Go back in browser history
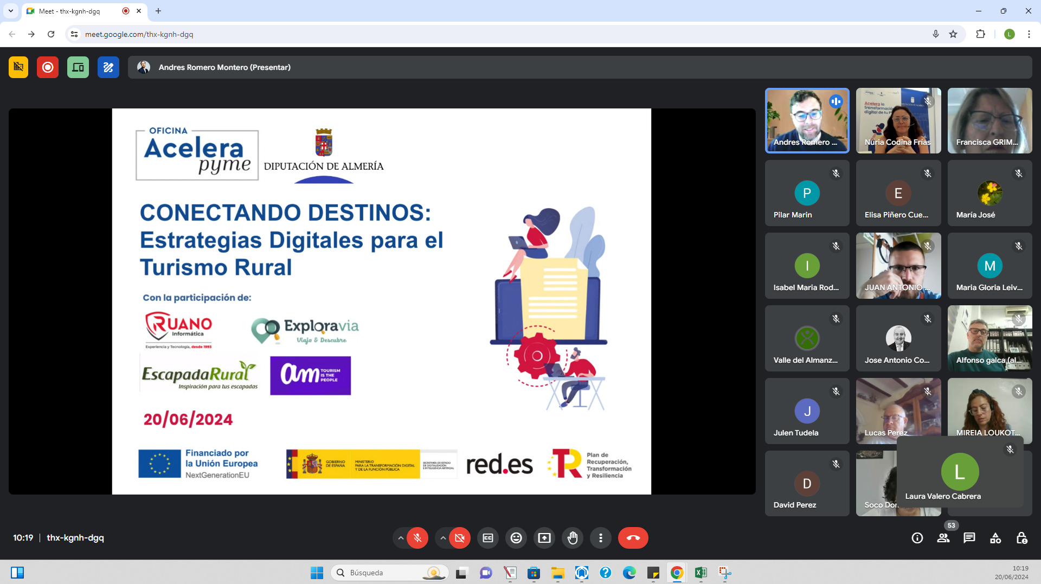This screenshot has width=1041, height=584. (12, 34)
